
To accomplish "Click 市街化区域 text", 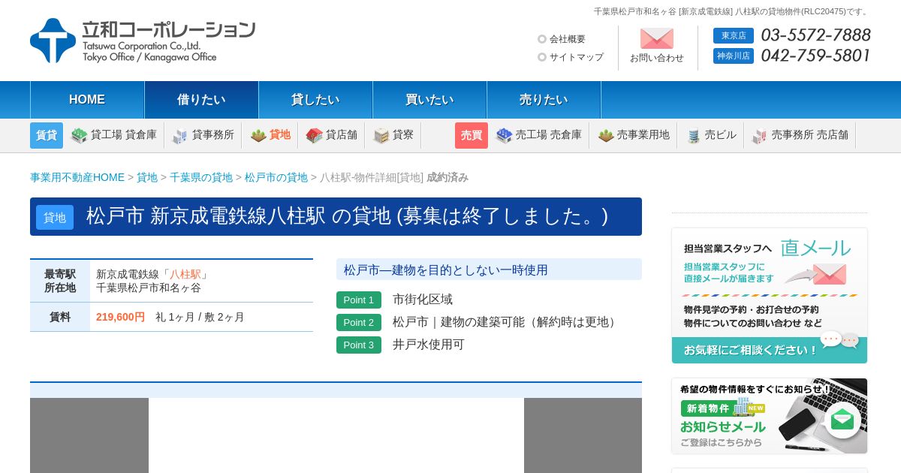I will (x=423, y=300).
